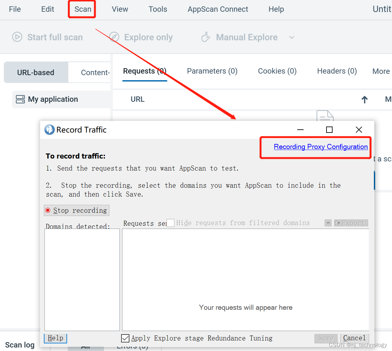
Task: Click the Cancel button
Action: coord(354,338)
